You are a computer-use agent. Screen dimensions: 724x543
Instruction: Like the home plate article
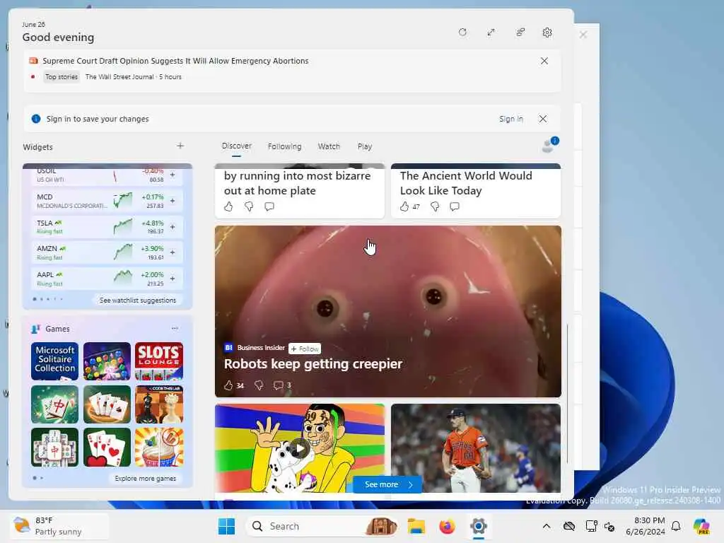(228, 206)
